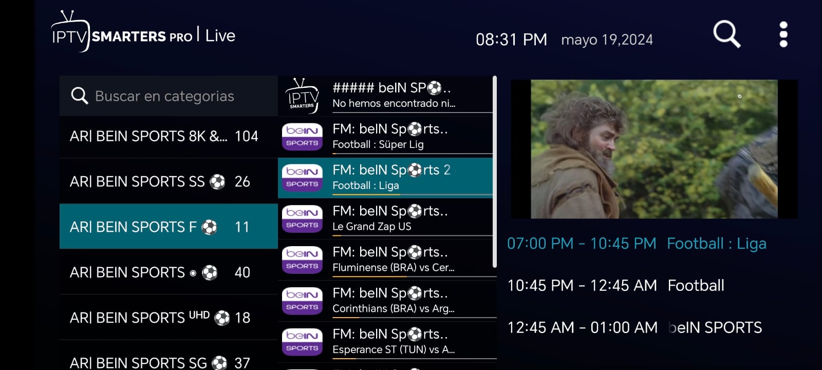The height and width of the screenshot is (370, 822).
Task: Click the beIN logo beside Le Grand Zap US
Action: 302,219
